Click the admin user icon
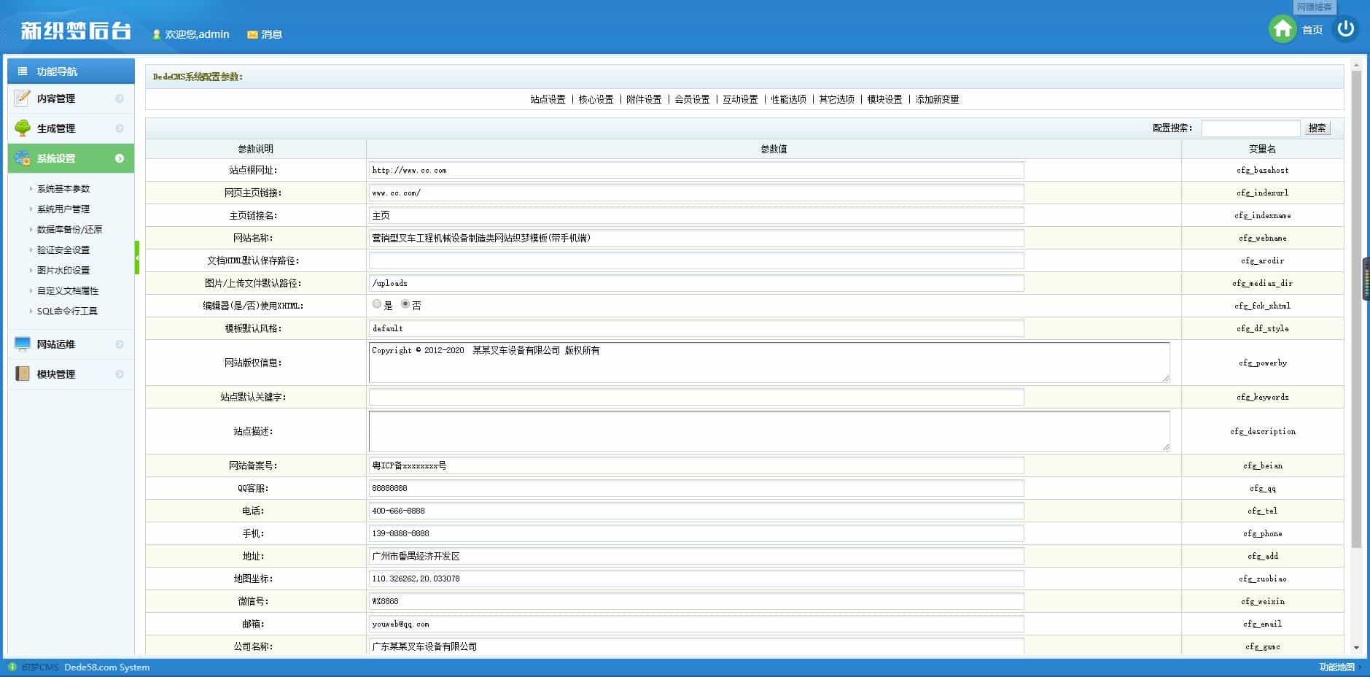The image size is (1370, 677). 156,34
